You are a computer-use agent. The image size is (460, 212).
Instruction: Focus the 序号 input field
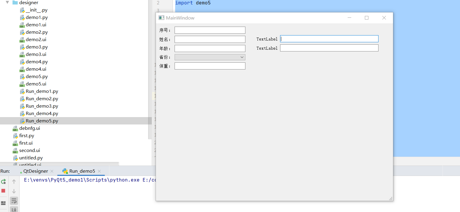click(210, 30)
